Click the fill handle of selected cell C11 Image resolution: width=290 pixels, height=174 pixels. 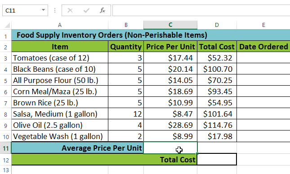(197, 153)
